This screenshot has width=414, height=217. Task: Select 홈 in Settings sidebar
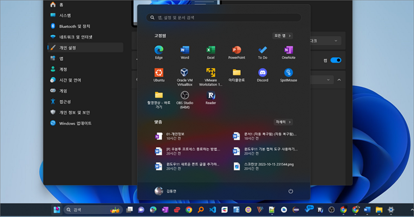85,5
